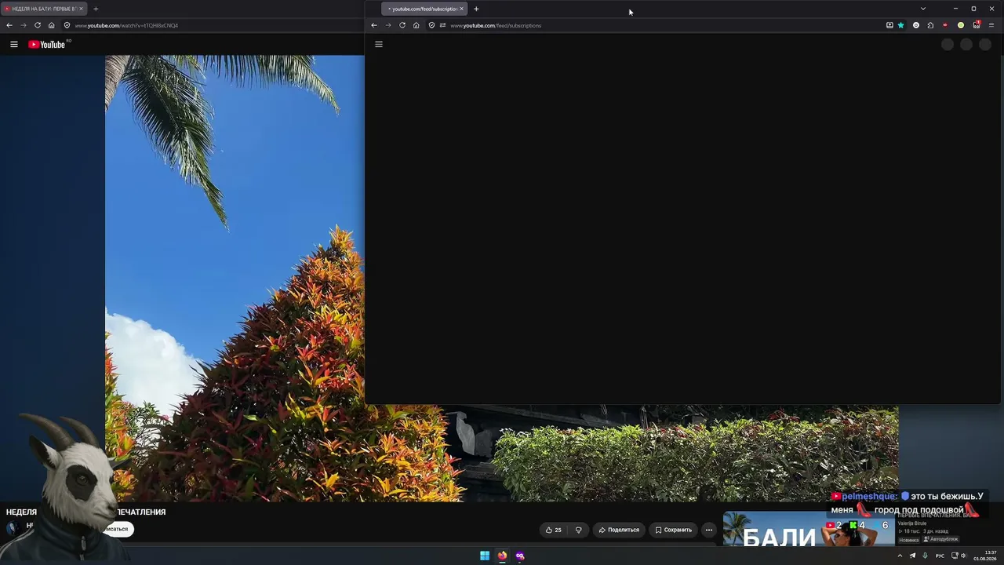Switch the РУС keyboard language

click(940, 556)
